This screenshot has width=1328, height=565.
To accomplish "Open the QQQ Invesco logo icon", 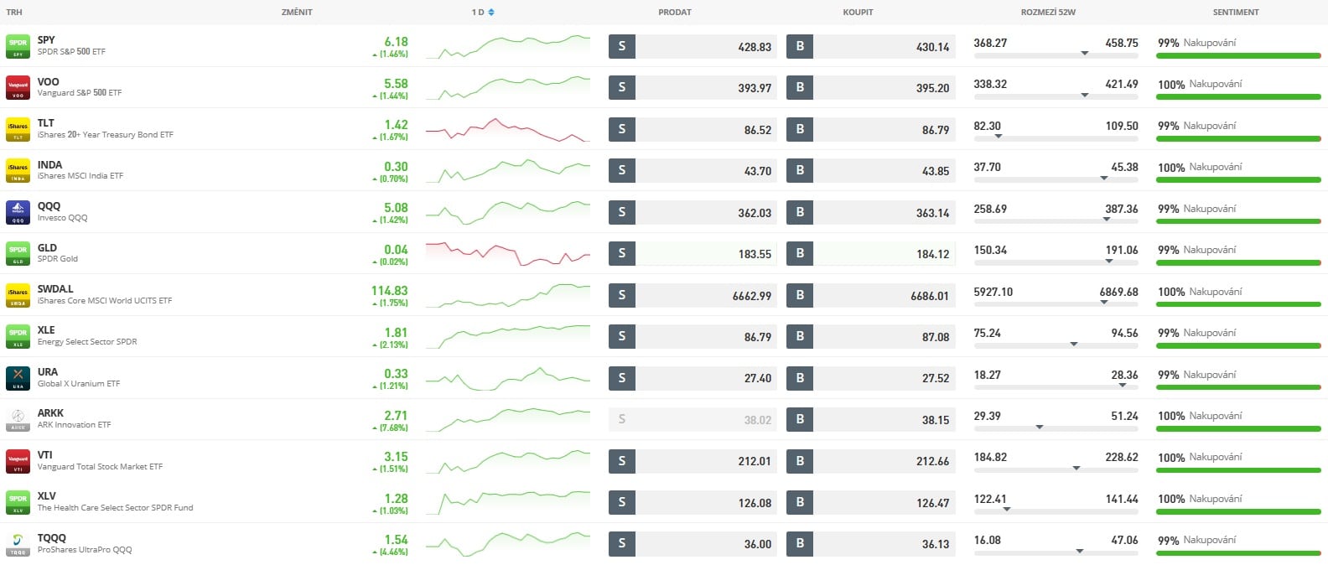I will click(18, 212).
